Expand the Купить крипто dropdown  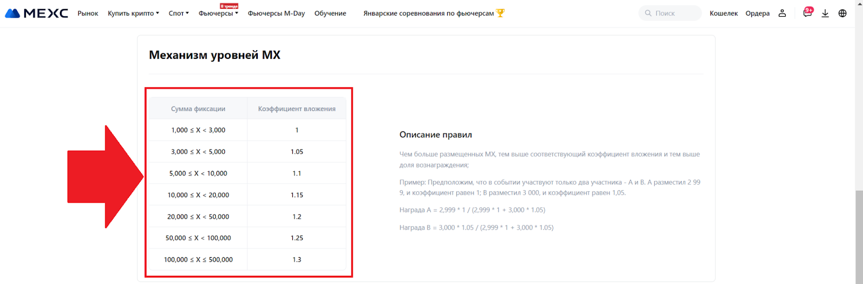[x=133, y=13]
